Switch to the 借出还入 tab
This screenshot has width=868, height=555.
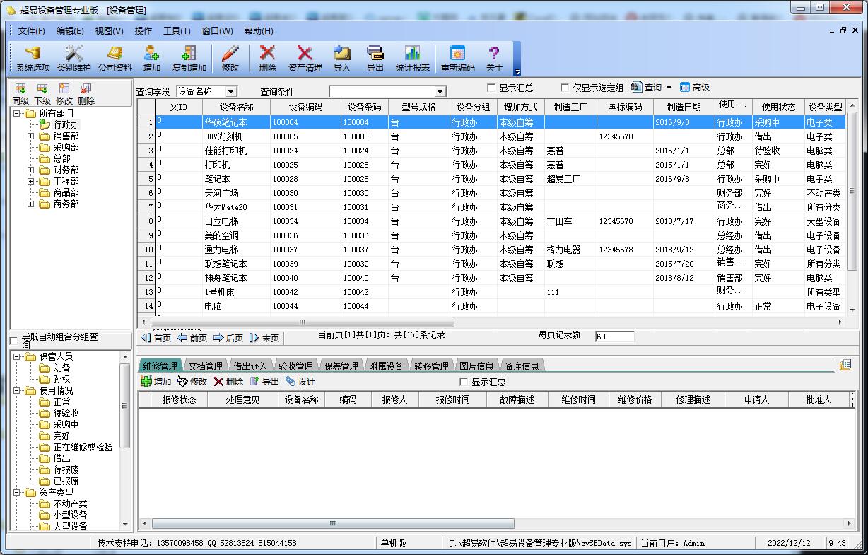tap(250, 366)
